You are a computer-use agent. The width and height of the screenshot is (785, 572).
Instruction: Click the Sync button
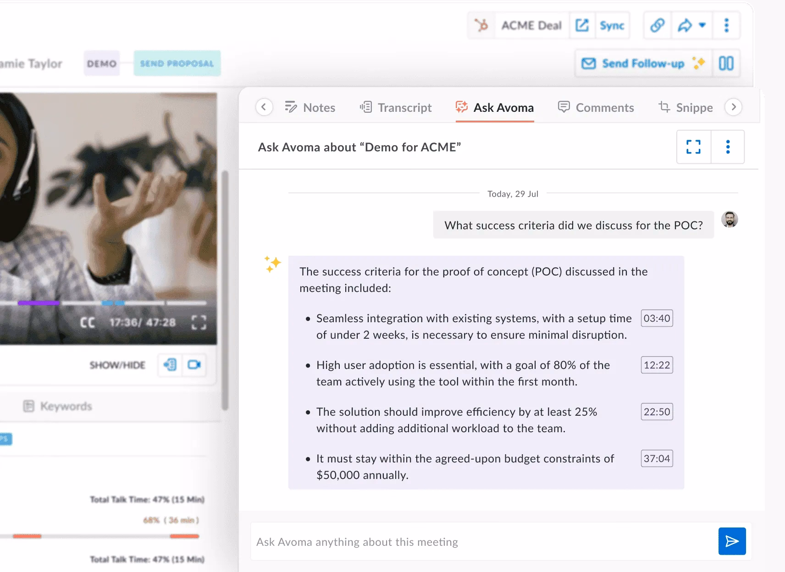point(612,25)
